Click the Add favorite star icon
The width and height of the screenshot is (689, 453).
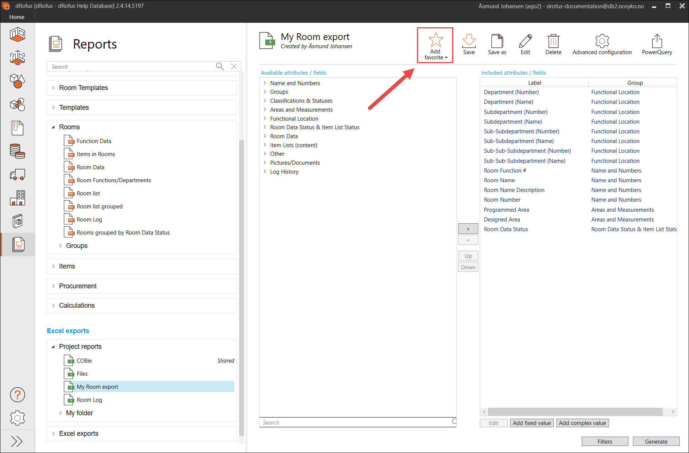[435, 40]
